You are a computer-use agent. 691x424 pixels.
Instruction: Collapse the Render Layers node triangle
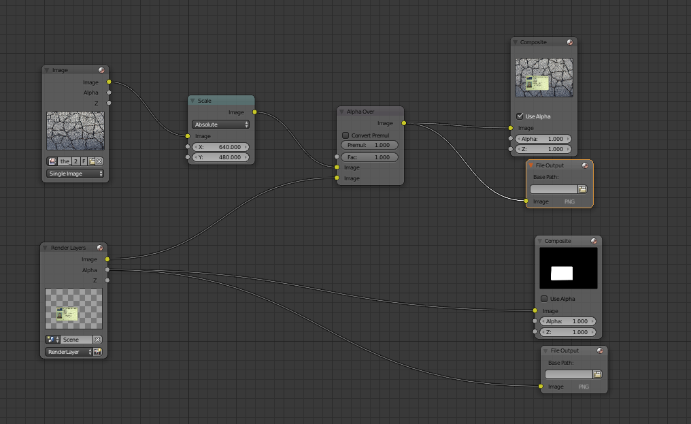click(45, 248)
